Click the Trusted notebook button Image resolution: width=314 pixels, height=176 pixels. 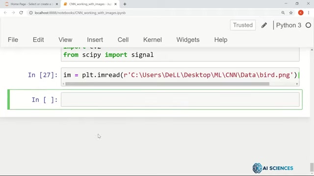(243, 25)
